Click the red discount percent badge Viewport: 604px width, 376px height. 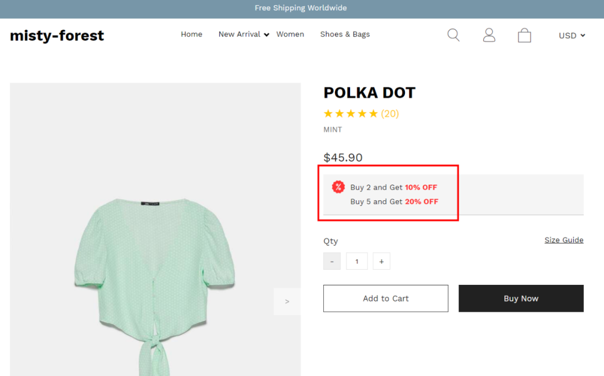(x=338, y=187)
